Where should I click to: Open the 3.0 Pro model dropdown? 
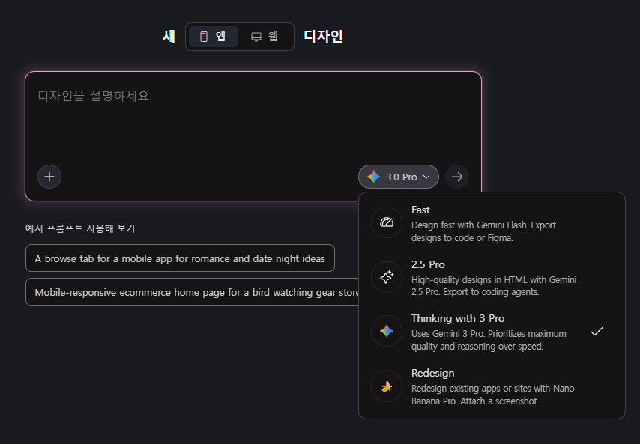399,177
